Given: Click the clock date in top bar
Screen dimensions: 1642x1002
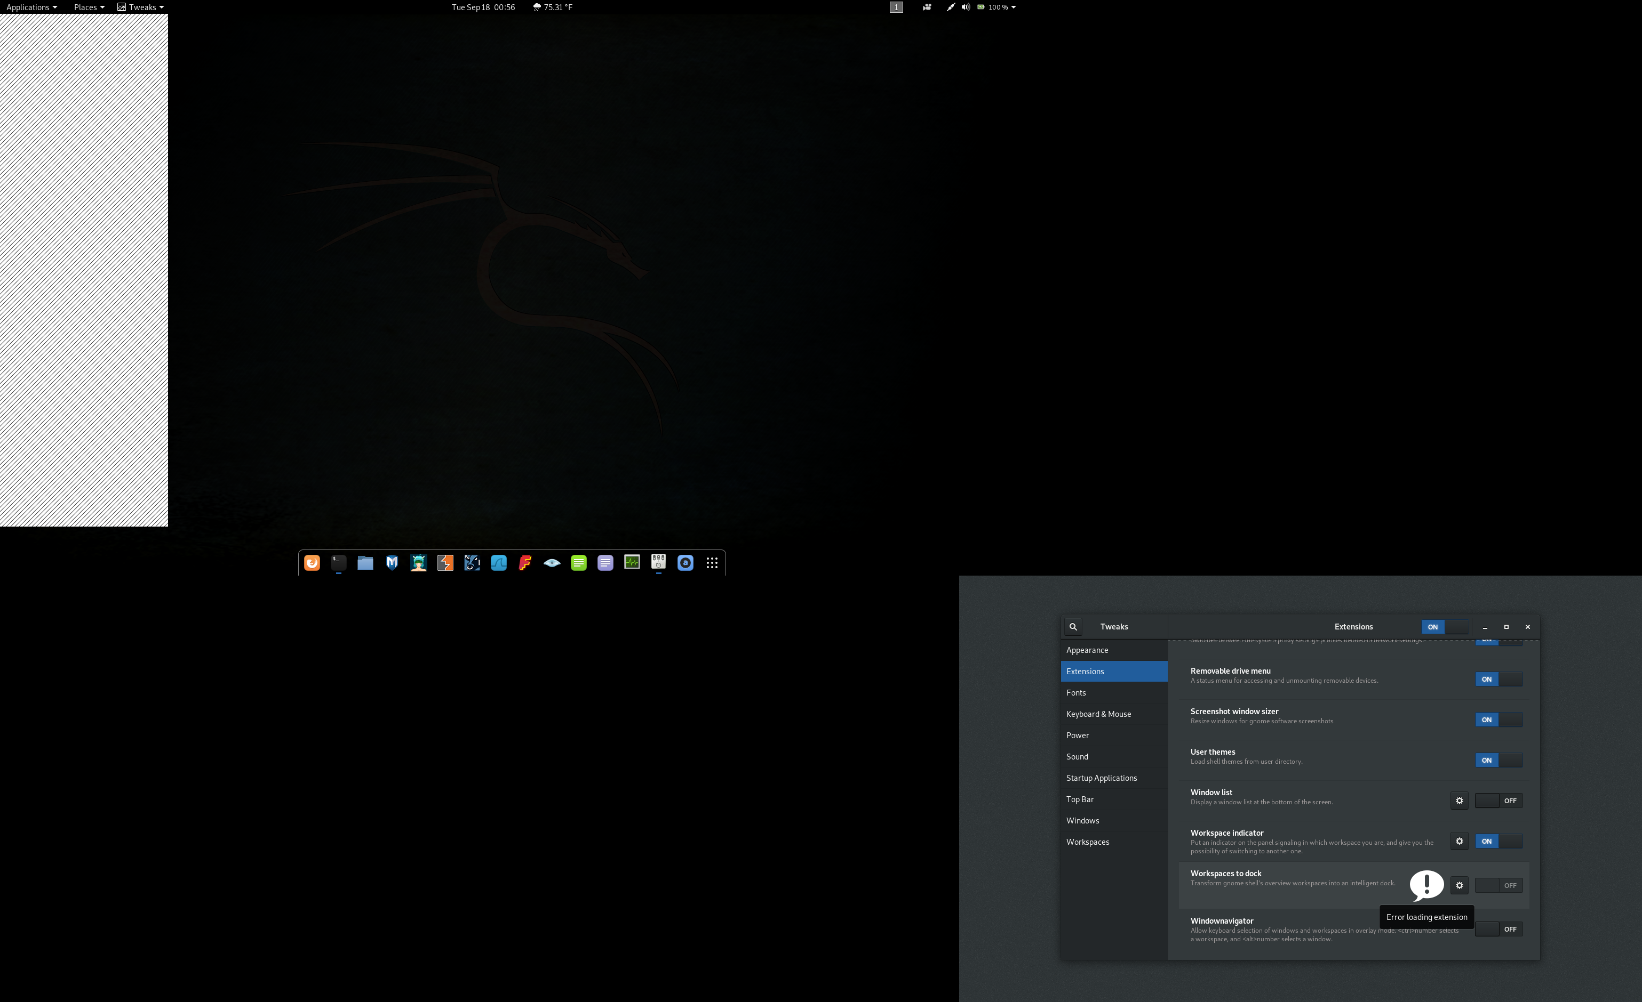Looking at the screenshot, I should (483, 7).
